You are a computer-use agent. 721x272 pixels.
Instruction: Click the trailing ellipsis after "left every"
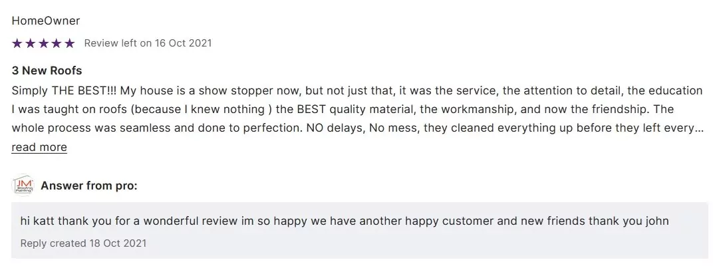(699, 128)
